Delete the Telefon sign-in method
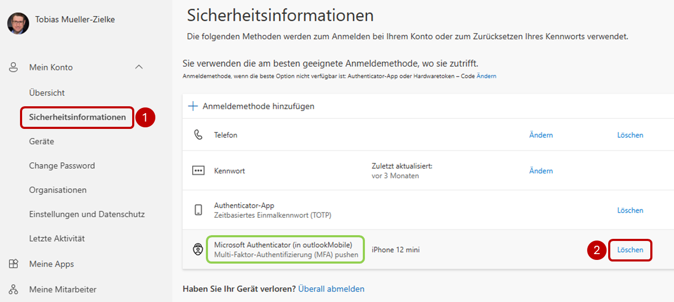The height and width of the screenshot is (302, 674). pos(630,135)
